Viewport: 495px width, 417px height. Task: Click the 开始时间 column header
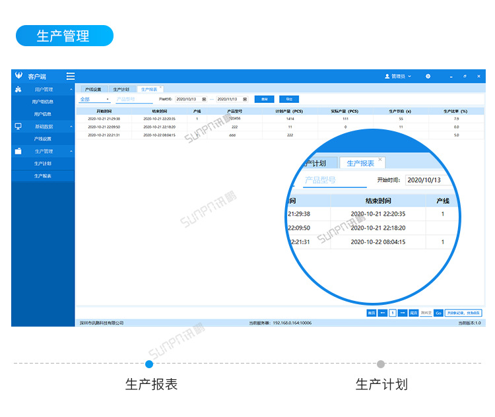coord(104,111)
